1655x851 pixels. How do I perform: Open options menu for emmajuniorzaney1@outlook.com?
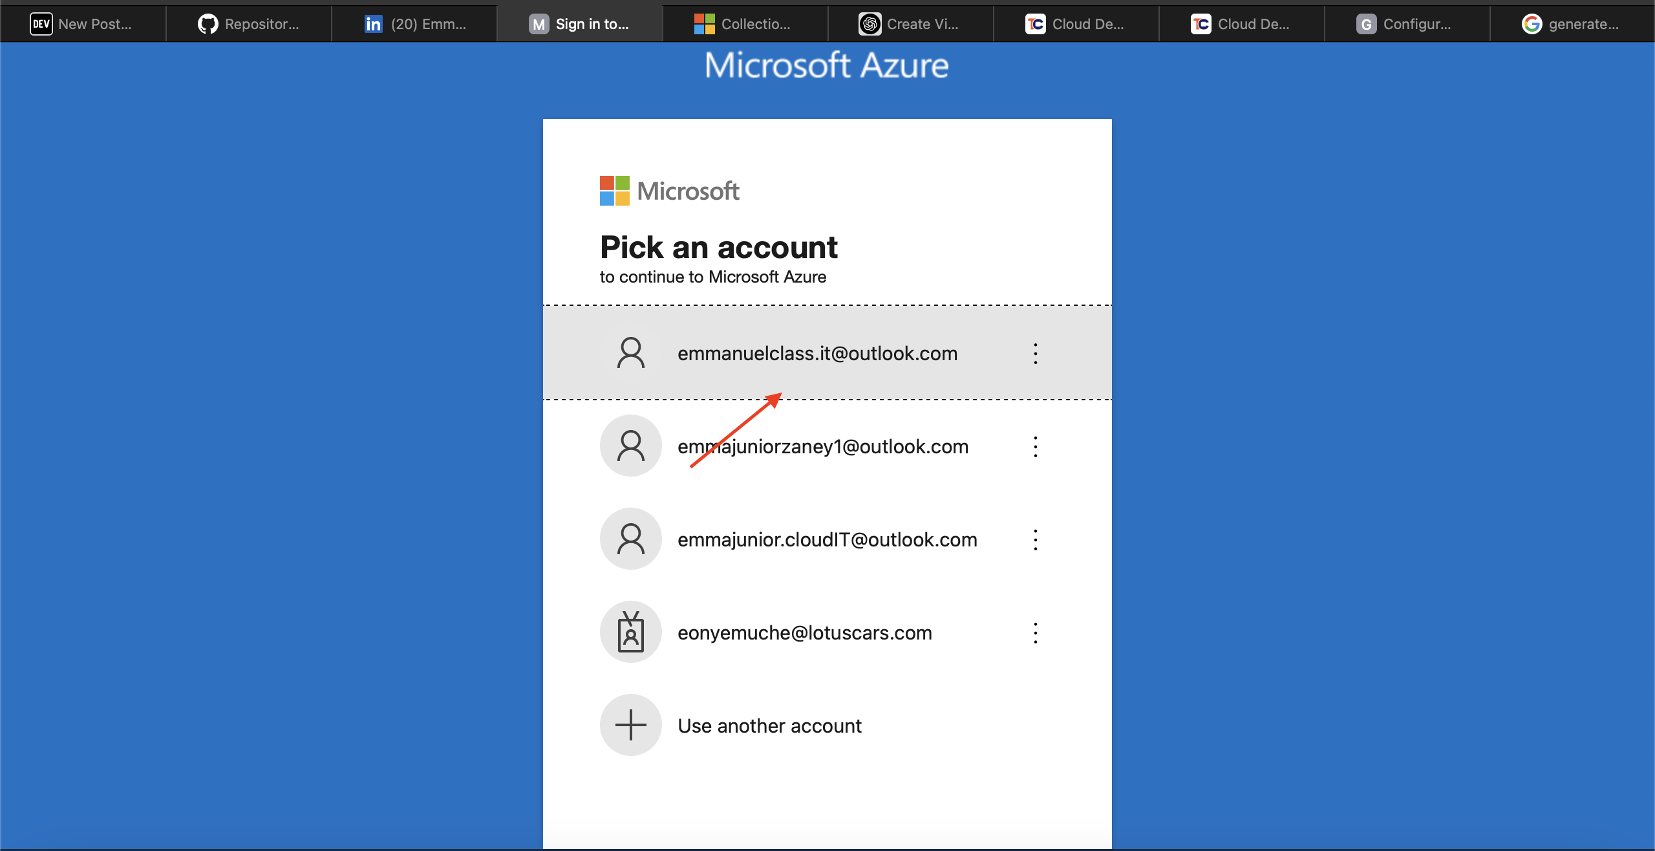[1036, 446]
